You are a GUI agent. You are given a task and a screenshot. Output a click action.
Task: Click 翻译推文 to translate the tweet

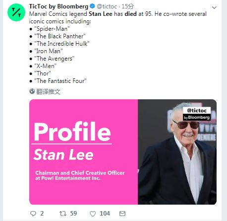48,91
